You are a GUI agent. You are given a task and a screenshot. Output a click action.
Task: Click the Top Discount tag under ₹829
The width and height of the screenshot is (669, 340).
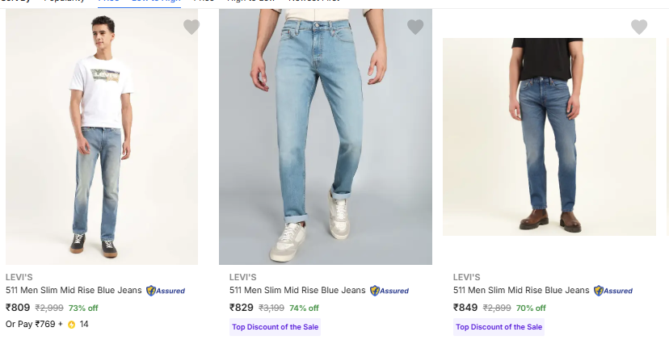pos(275,327)
